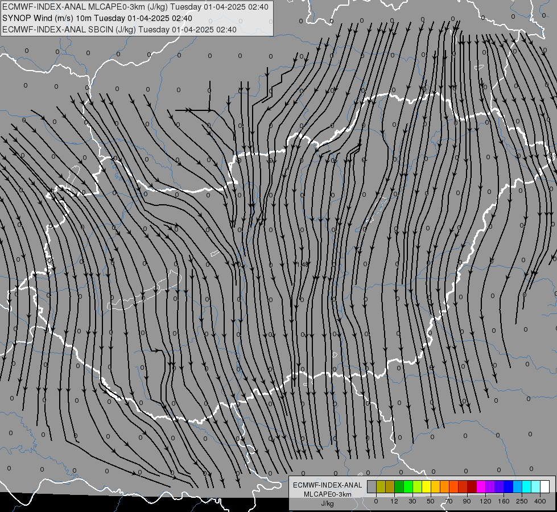Click the legend title ECMWF-INDEX-ANAL
Image resolution: width=557 pixels, height=512 pixels.
[x=327, y=485]
